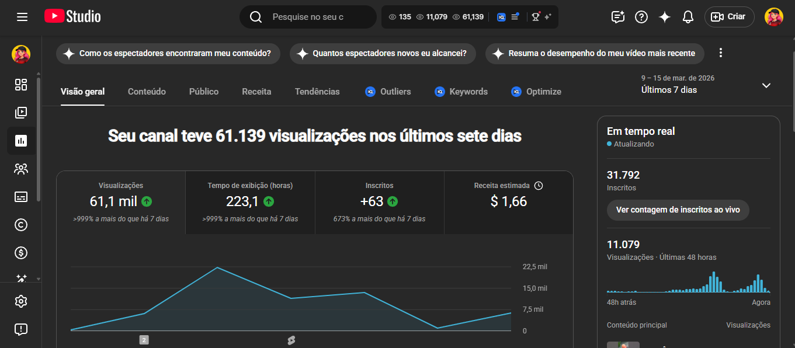
Task: Ask to summarize my latest video performance
Action: pyautogui.click(x=595, y=54)
